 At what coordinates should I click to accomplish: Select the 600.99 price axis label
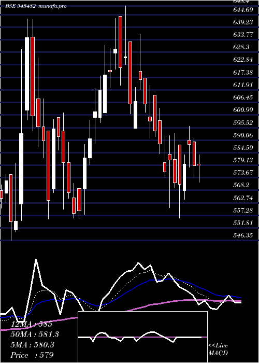(243, 110)
